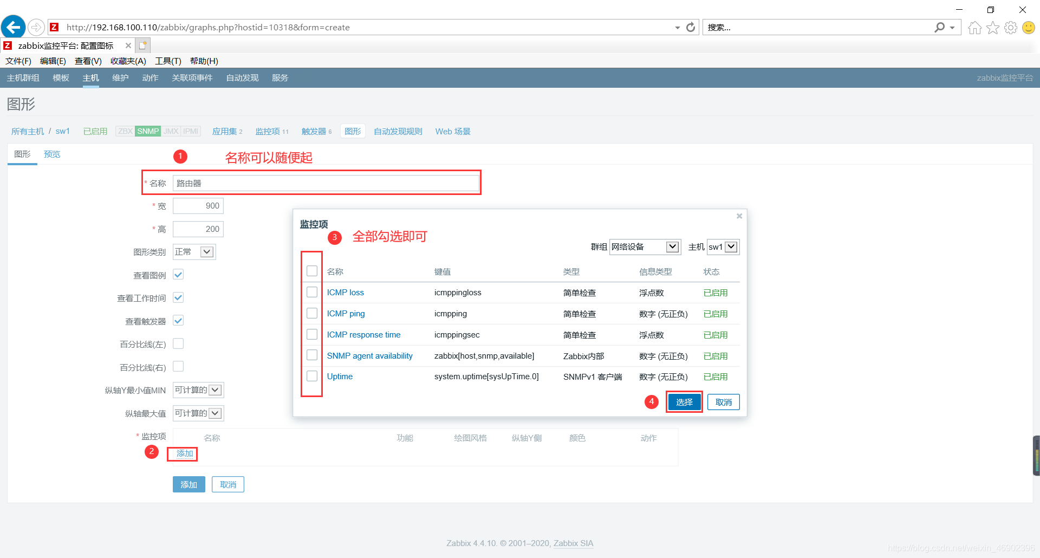
Task: Click the smiley feedback icon
Action: tap(1029, 28)
